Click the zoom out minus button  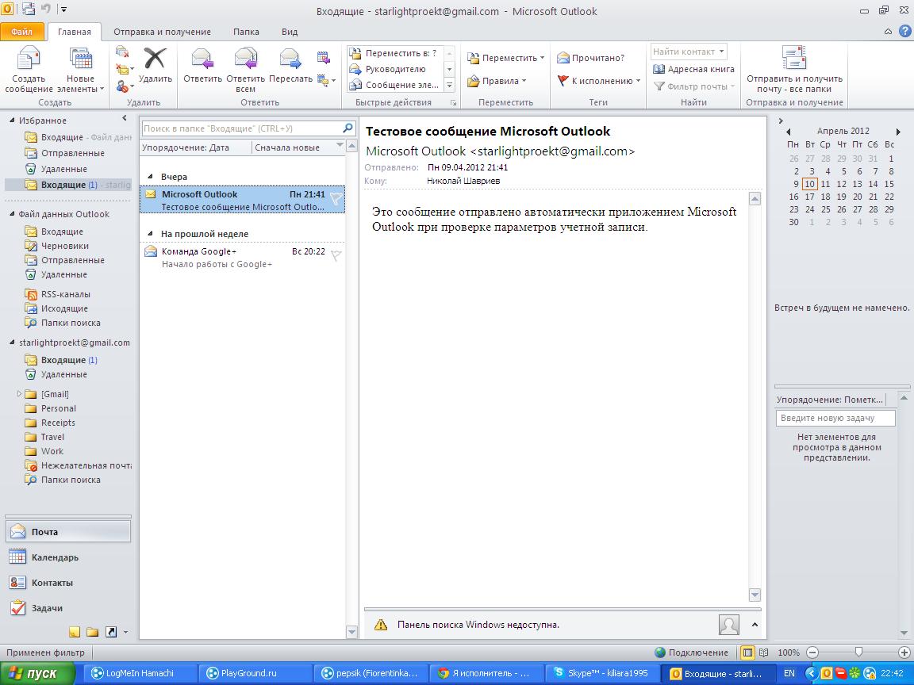click(812, 652)
